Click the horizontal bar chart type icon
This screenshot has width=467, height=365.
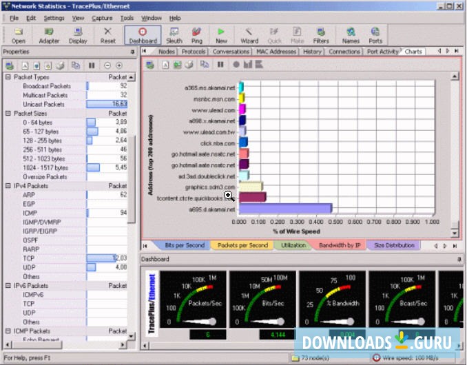click(259, 64)
